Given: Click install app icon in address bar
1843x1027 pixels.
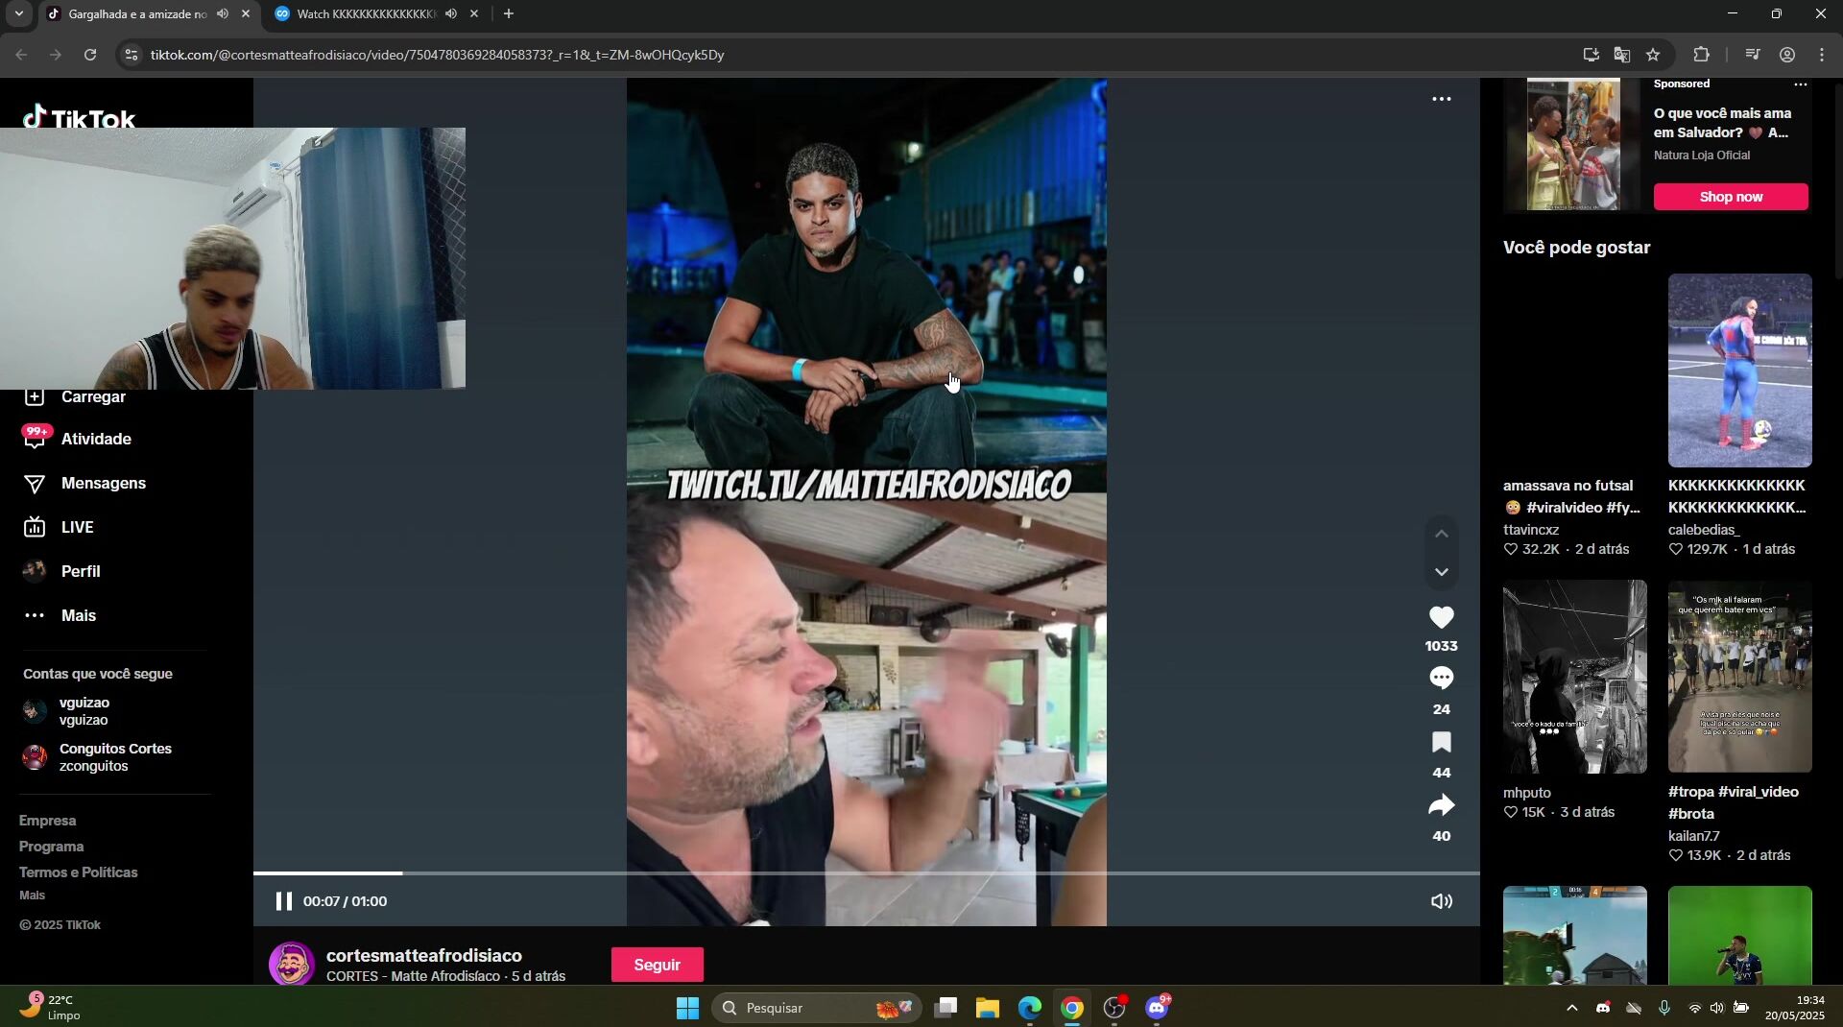Looking at the screenshot, I should tap(1592, 55).
